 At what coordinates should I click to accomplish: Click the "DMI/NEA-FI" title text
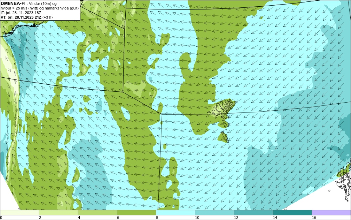13,3
